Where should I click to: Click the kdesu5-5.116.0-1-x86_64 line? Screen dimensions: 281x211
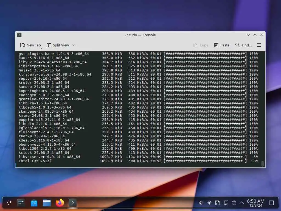tap(138, 140)
